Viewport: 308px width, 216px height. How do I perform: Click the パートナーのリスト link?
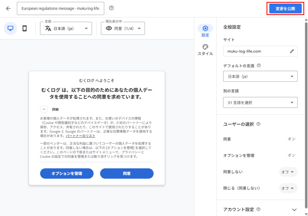click(81, 136)
